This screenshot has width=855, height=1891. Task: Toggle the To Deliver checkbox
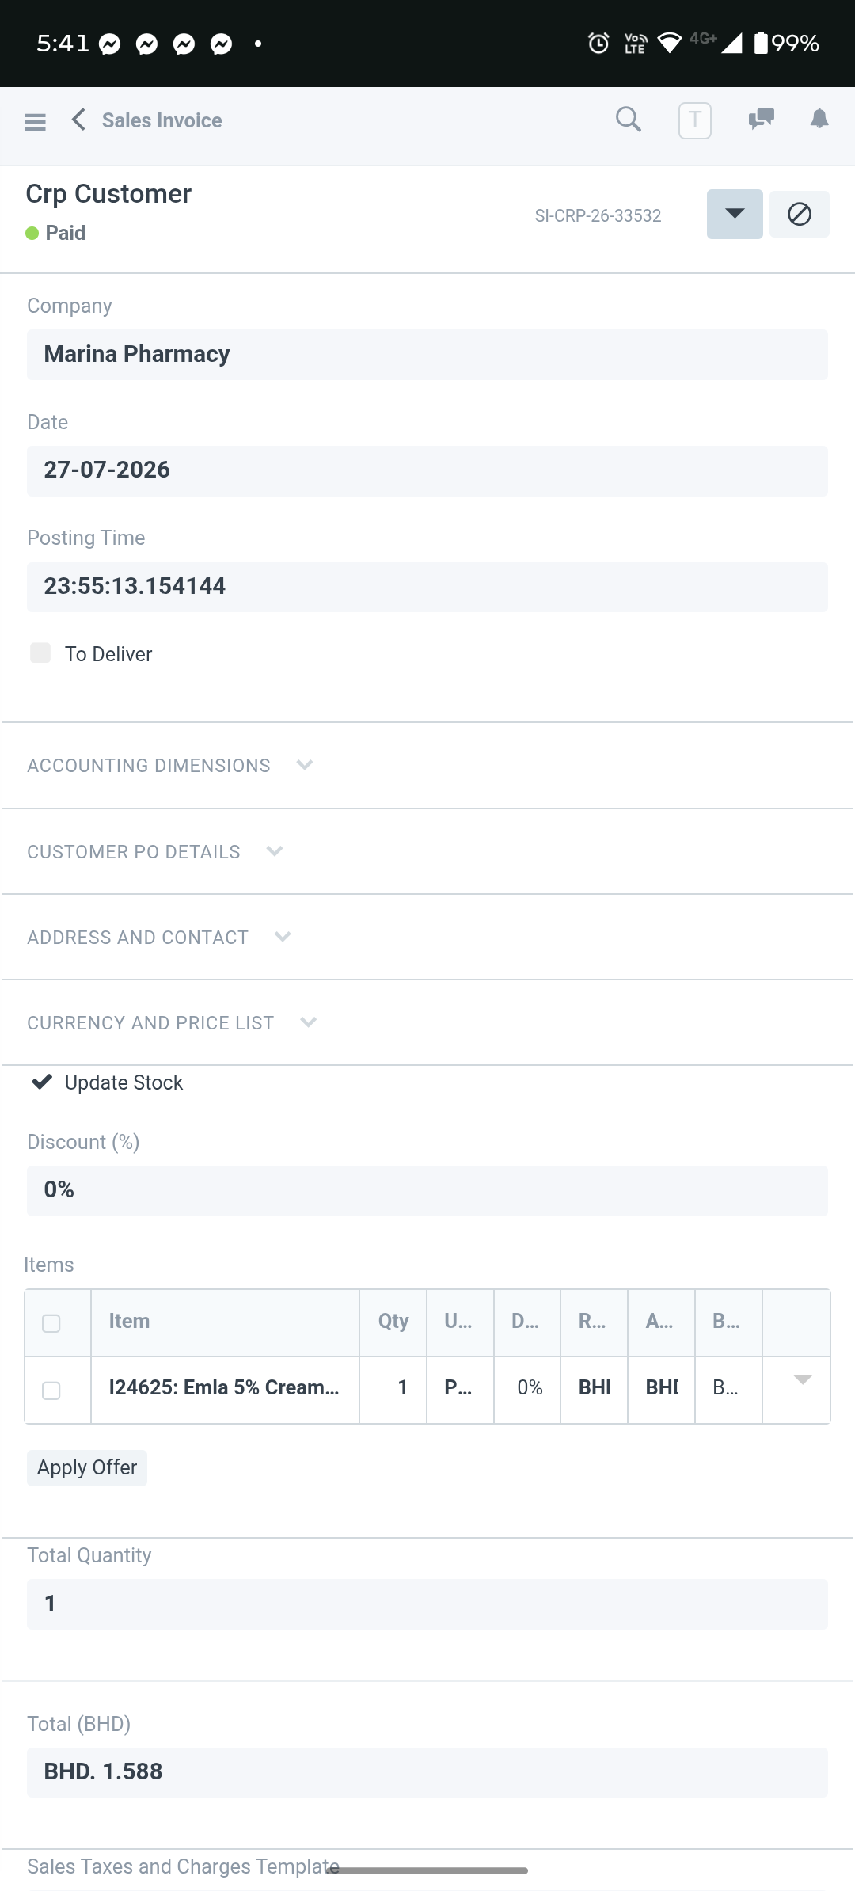40,653
